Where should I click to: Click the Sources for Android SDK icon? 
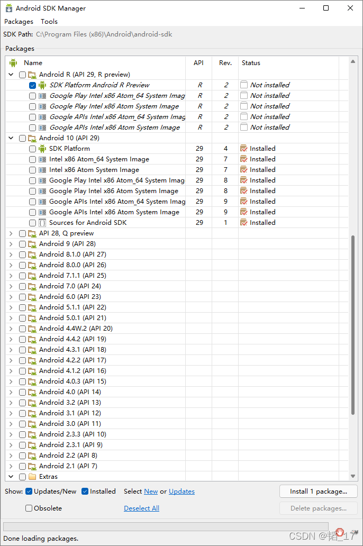[42, 222]
